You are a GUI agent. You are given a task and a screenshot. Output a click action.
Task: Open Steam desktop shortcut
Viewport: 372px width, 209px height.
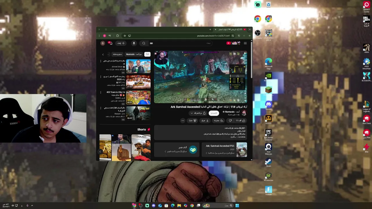click(x=269, y=162)
